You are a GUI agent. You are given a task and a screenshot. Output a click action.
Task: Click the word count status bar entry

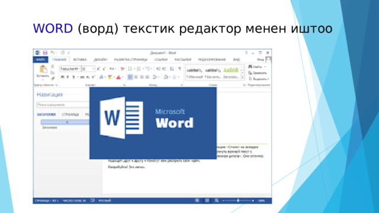(74, 201)
